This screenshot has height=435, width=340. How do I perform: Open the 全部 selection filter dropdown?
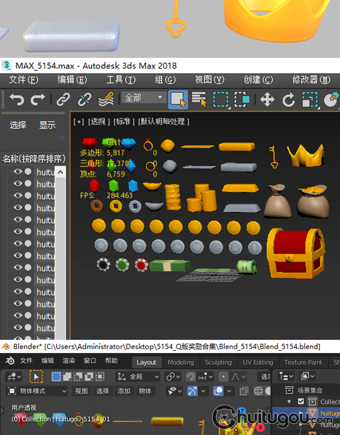click(x=143, y=97)
